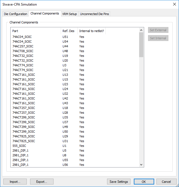The height and width of the screenshot is (187, 179).
Task: Select the 74ACT161_SOIC row with U32
Action: tap(75, 94)
